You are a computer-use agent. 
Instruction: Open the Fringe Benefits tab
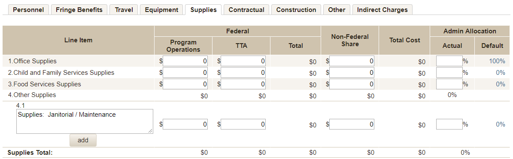point(79,9)
